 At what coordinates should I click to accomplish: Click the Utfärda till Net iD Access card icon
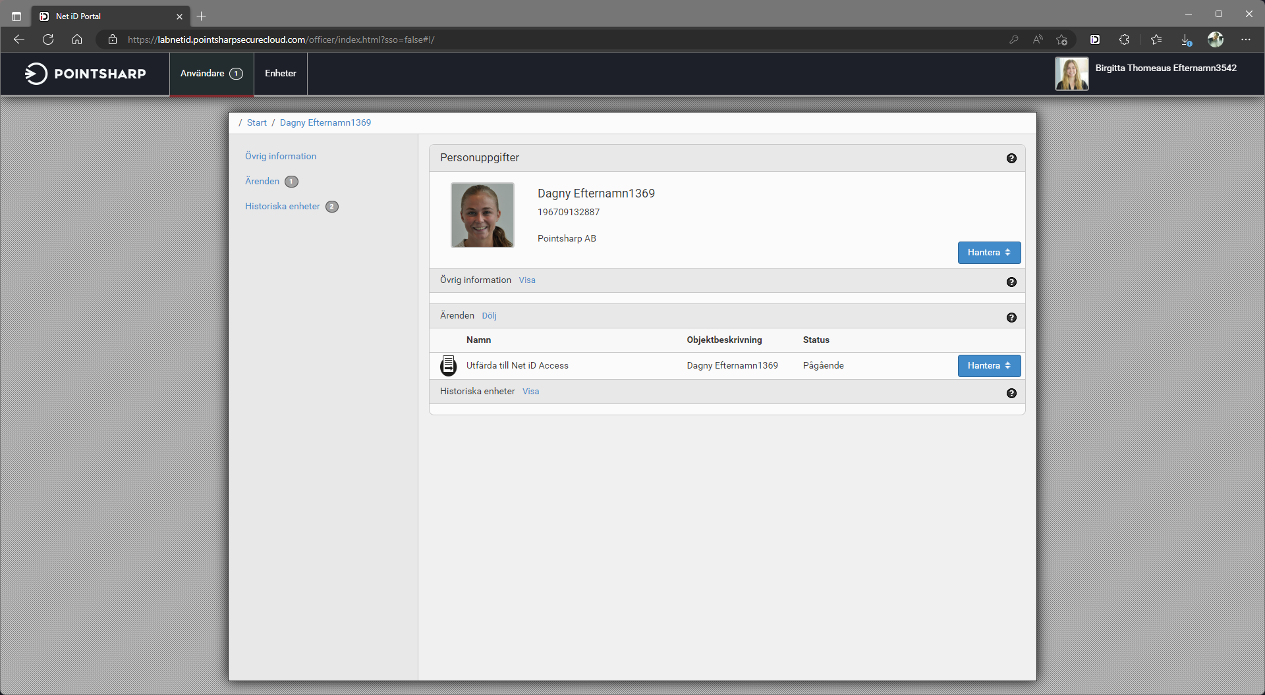click(449, 365)
